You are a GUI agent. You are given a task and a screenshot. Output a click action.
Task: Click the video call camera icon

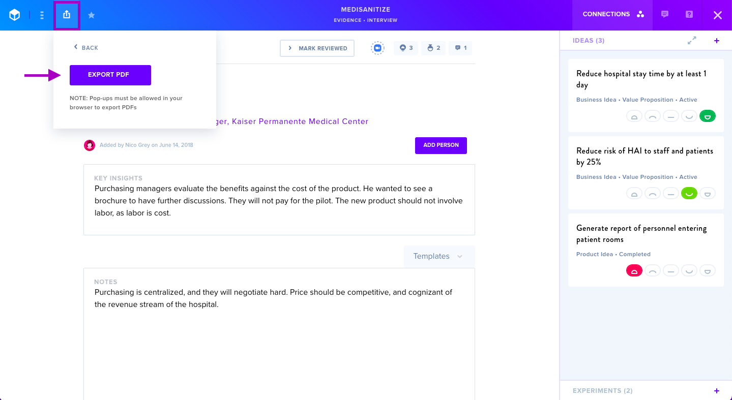coord(377,48)
